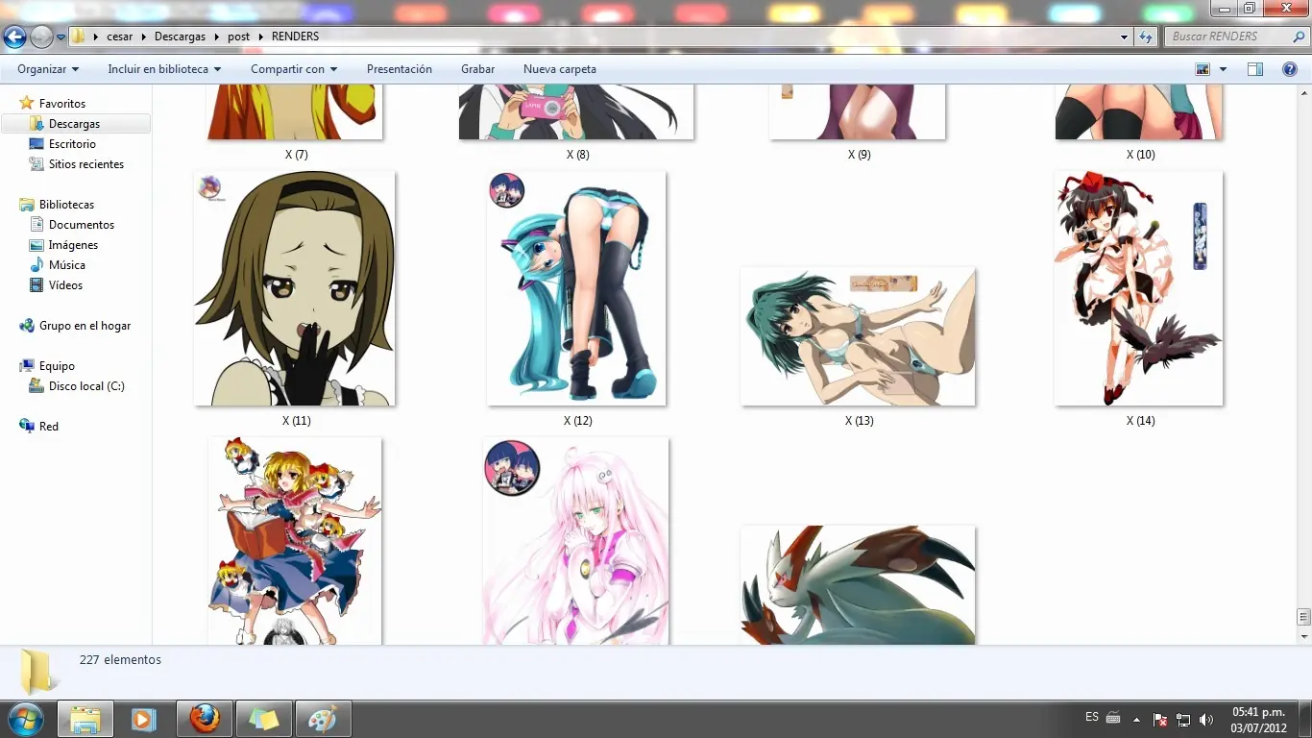Expand the Compartir con dropdown
This screenshot has width=1312, height=738.
[x=294, y=69]
